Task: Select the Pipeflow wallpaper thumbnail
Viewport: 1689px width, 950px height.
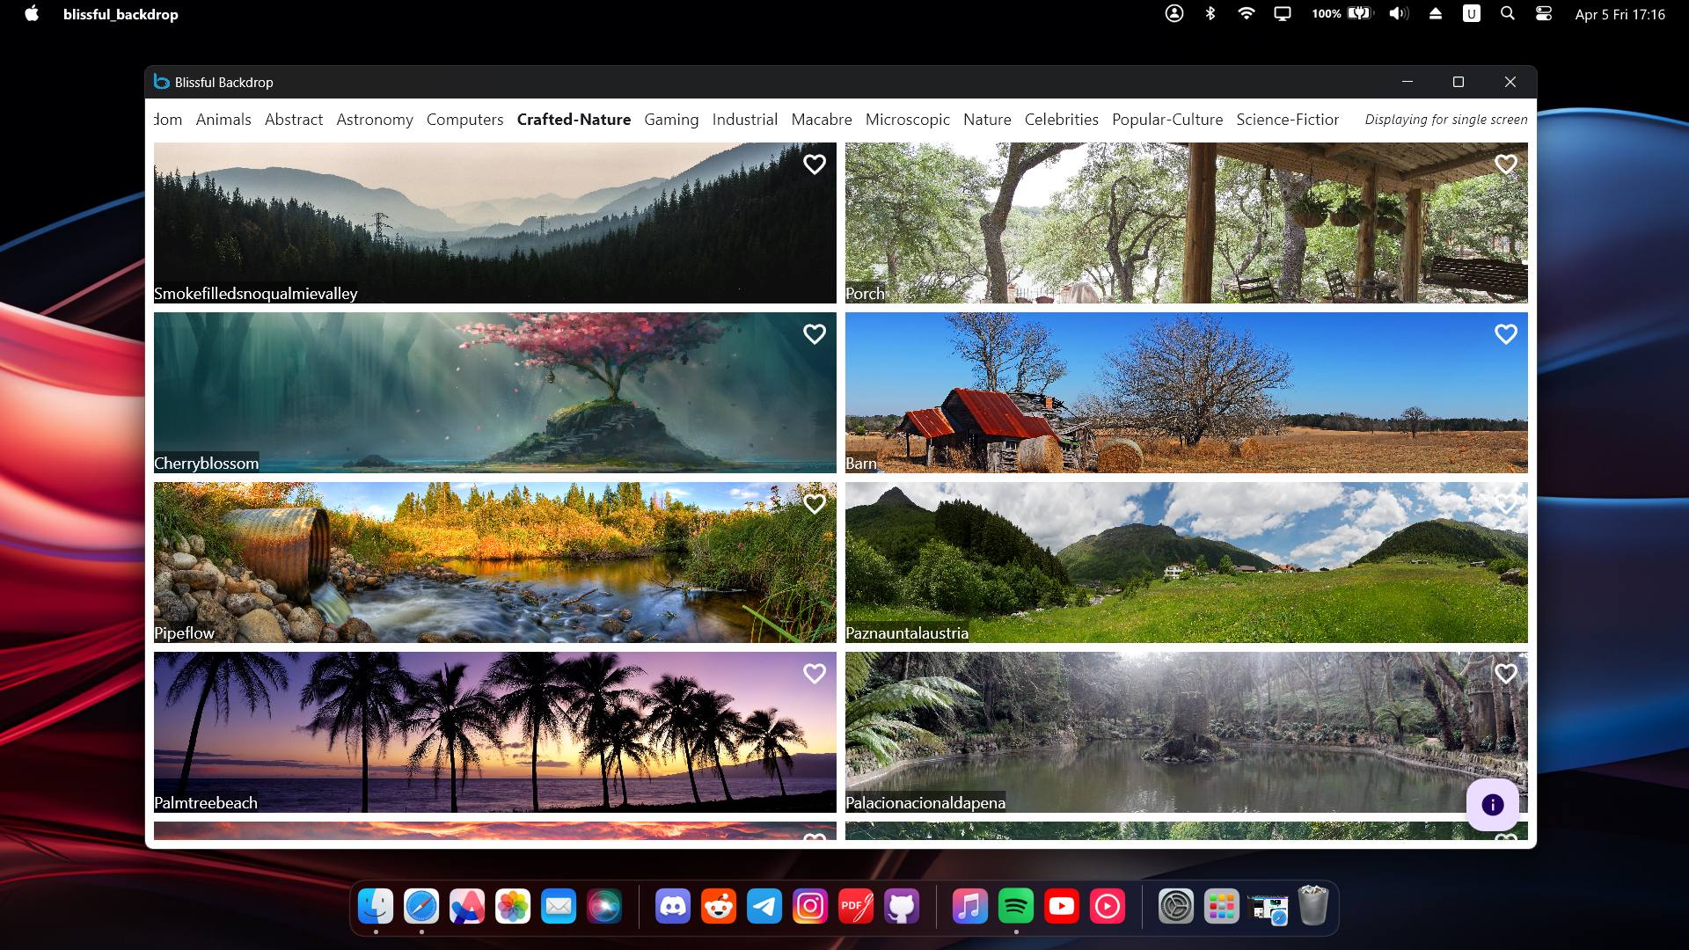Action: point(494,562)
